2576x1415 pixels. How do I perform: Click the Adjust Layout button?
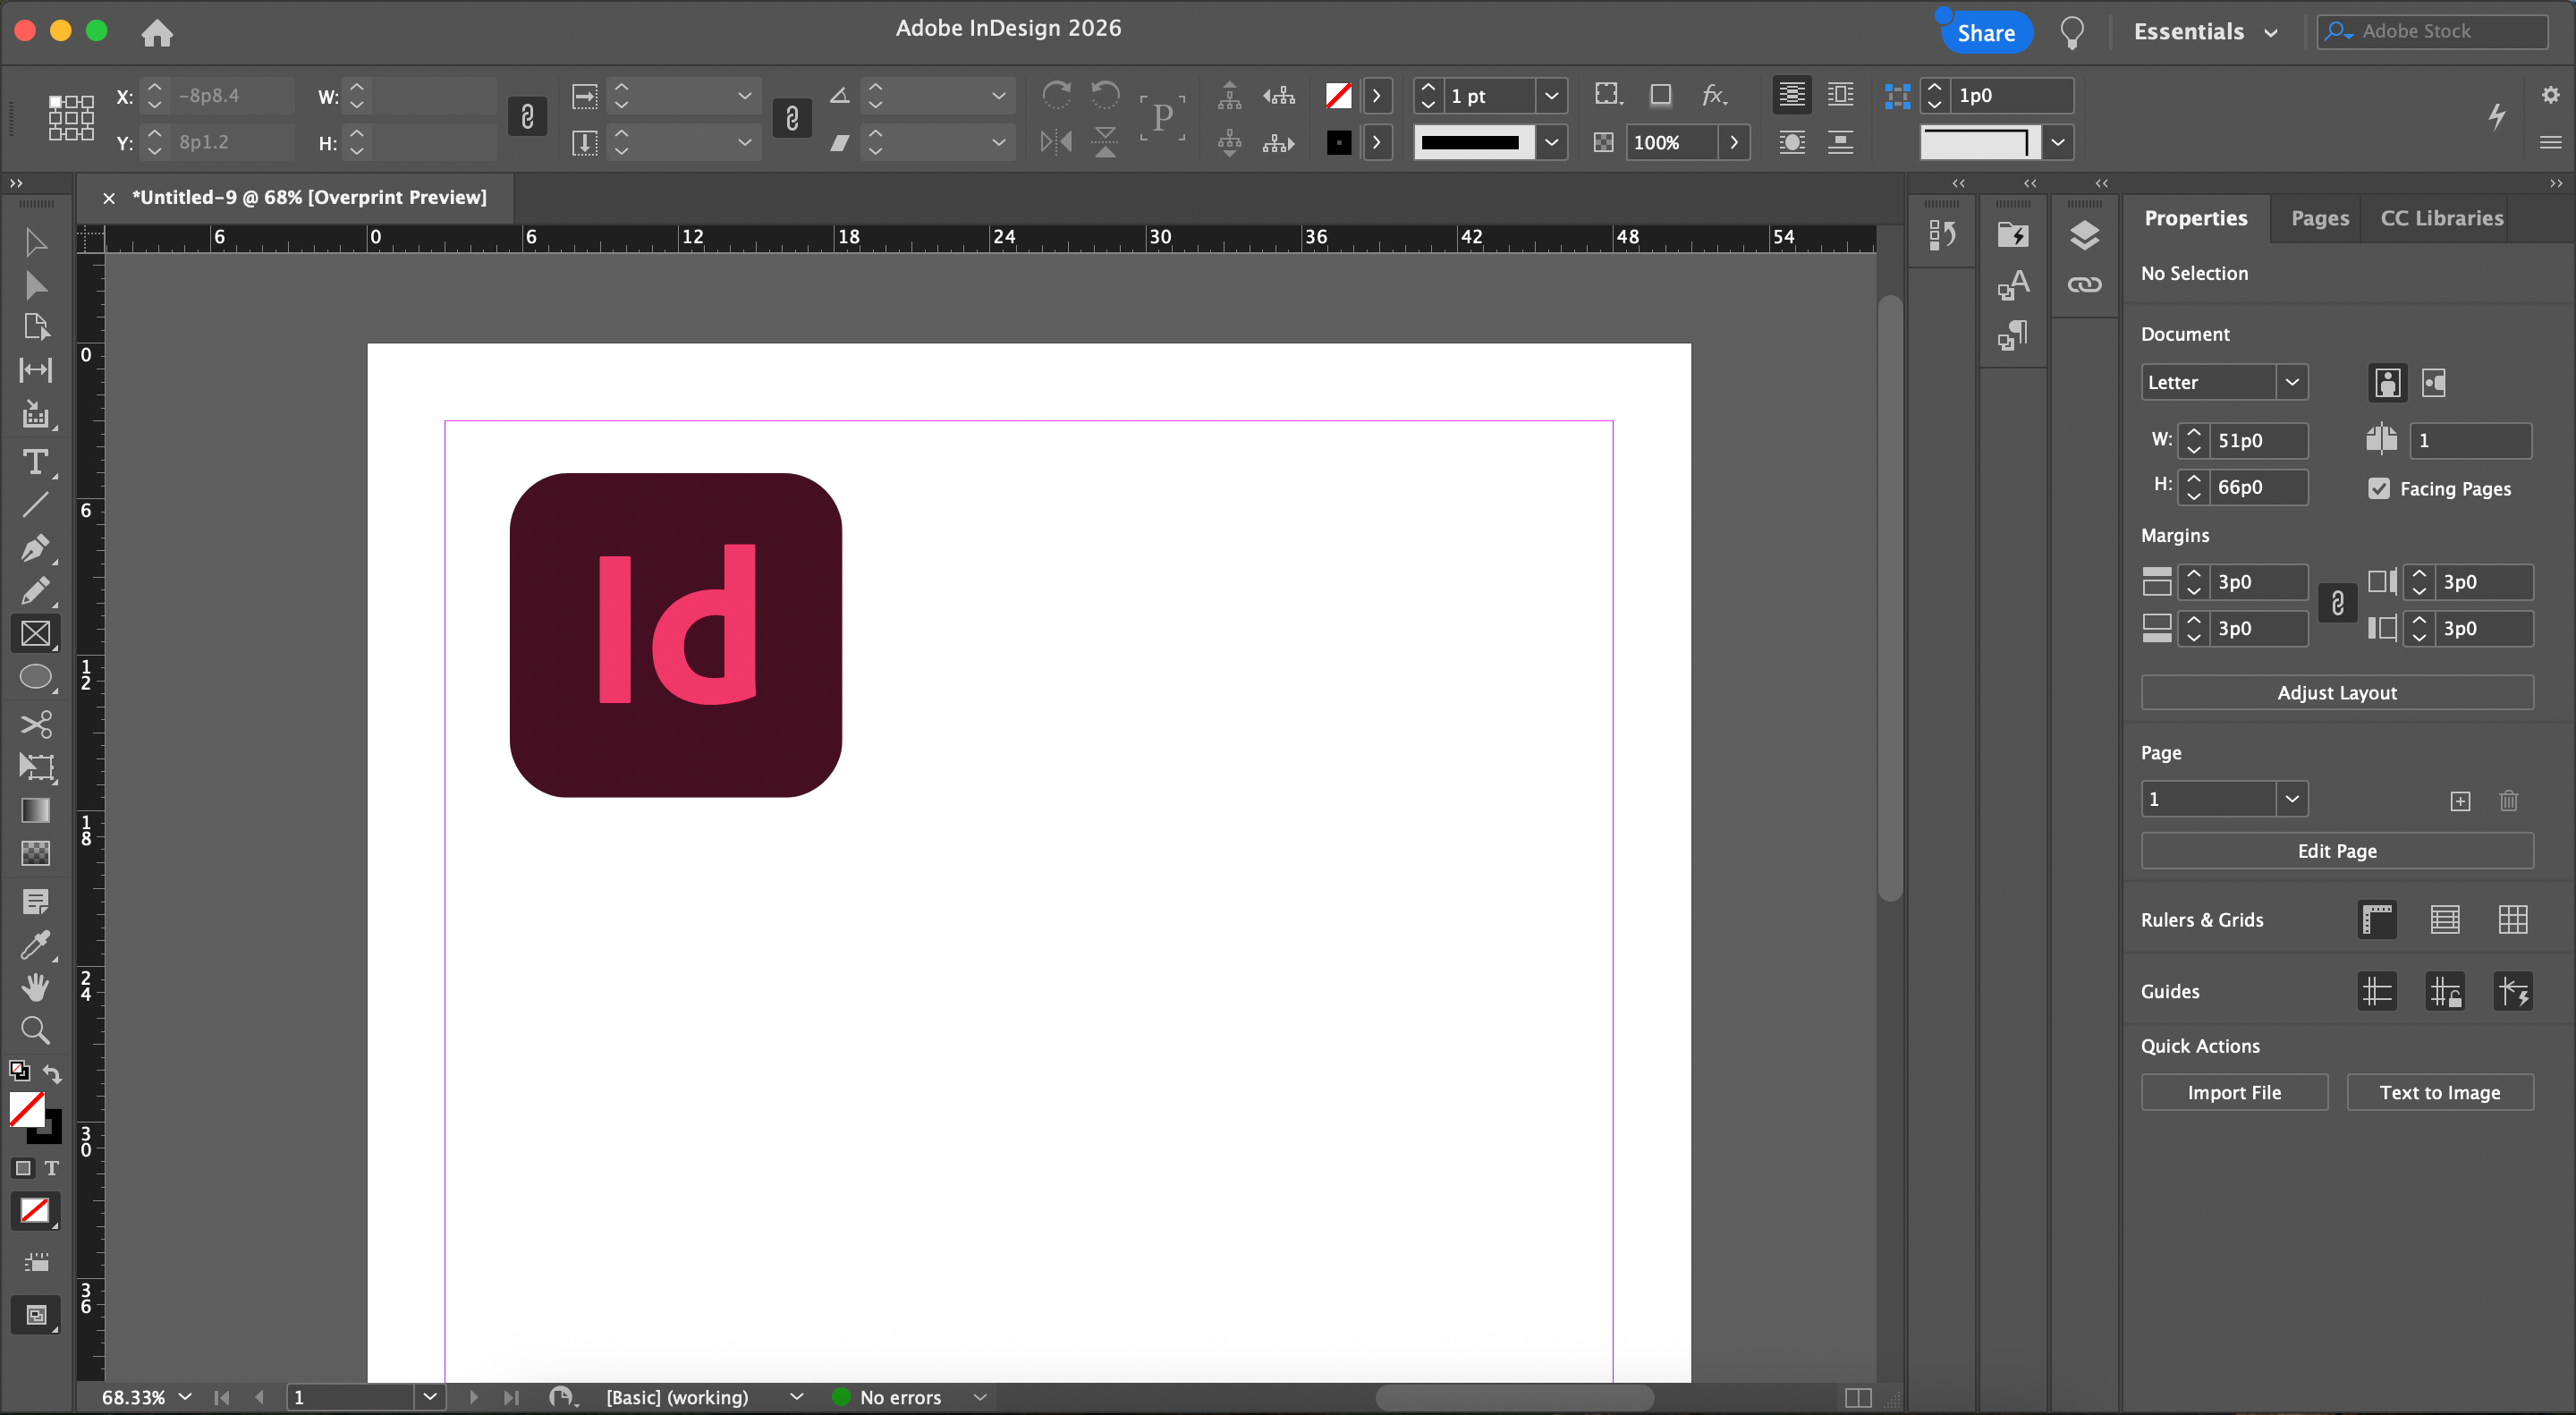pos(2336,692)
